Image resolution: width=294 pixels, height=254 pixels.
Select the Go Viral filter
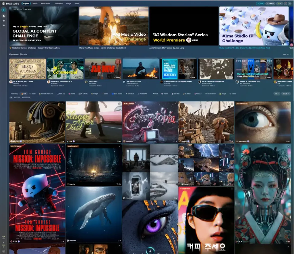click(175, 94)
